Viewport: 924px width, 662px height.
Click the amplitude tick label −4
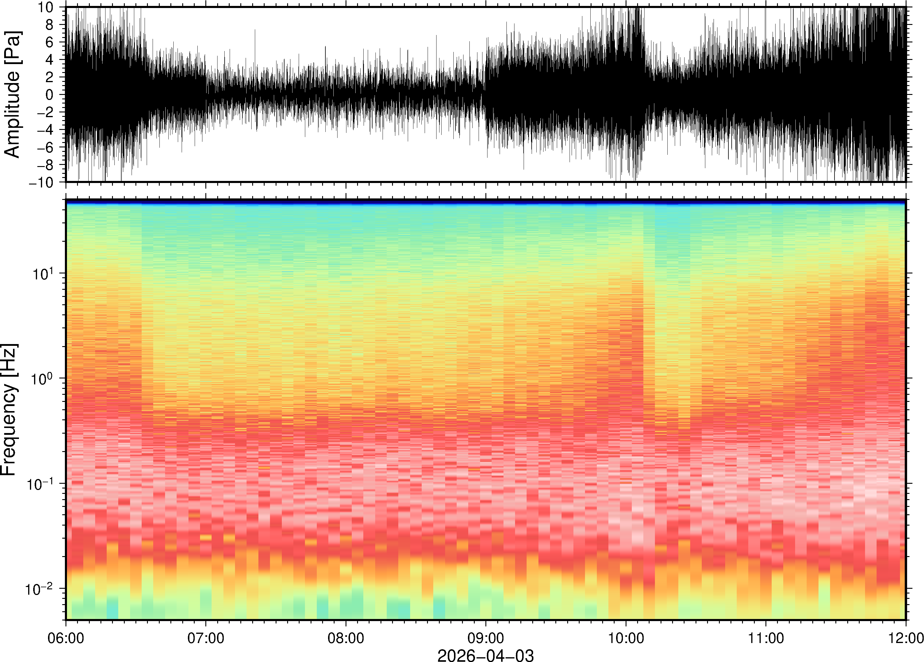click(45, 130)
